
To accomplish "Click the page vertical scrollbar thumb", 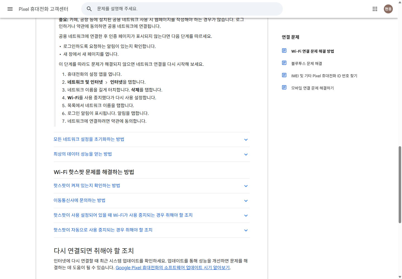I will (x=400, y=184).
